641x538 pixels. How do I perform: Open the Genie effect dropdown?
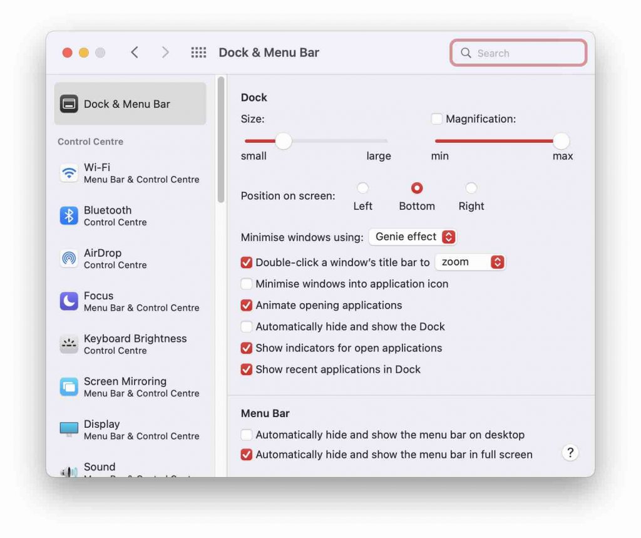coord(412,237)
